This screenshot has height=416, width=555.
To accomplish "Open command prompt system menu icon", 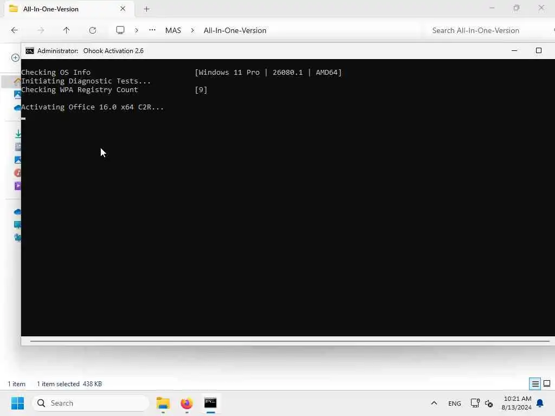I will [x=30, y=51].
